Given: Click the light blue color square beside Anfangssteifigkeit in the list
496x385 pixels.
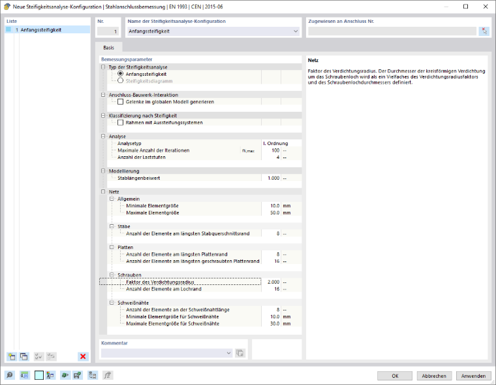Looking at the screenshot, I should pyautogui.click(x=8, y=29).
